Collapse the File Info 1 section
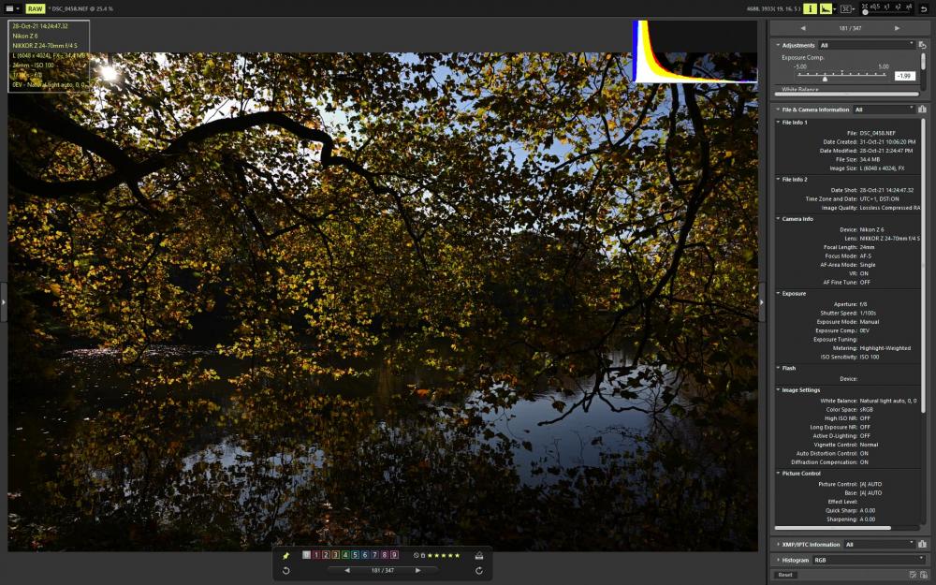This screenshot has height=585, width=936. 778,123
